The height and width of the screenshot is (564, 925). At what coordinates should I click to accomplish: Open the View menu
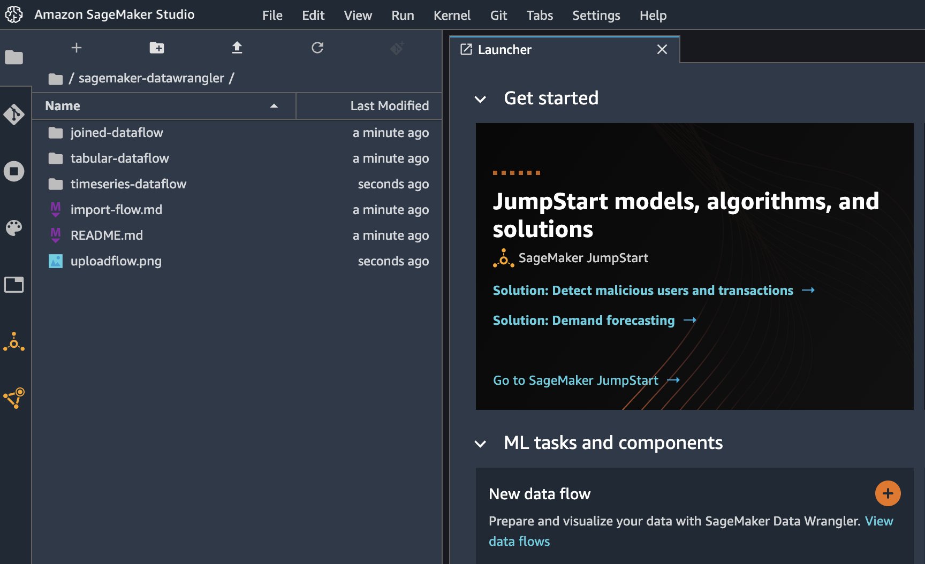click(x=358, y=16)
